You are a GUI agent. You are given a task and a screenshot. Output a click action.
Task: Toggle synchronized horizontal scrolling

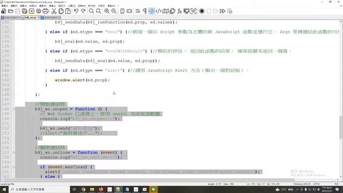tap(129, 11)
